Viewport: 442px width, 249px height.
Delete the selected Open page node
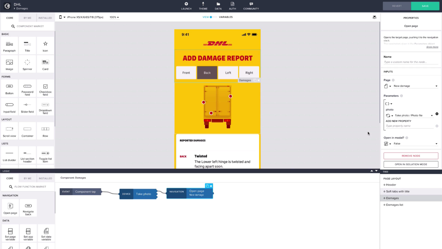(x=211, y=186)
